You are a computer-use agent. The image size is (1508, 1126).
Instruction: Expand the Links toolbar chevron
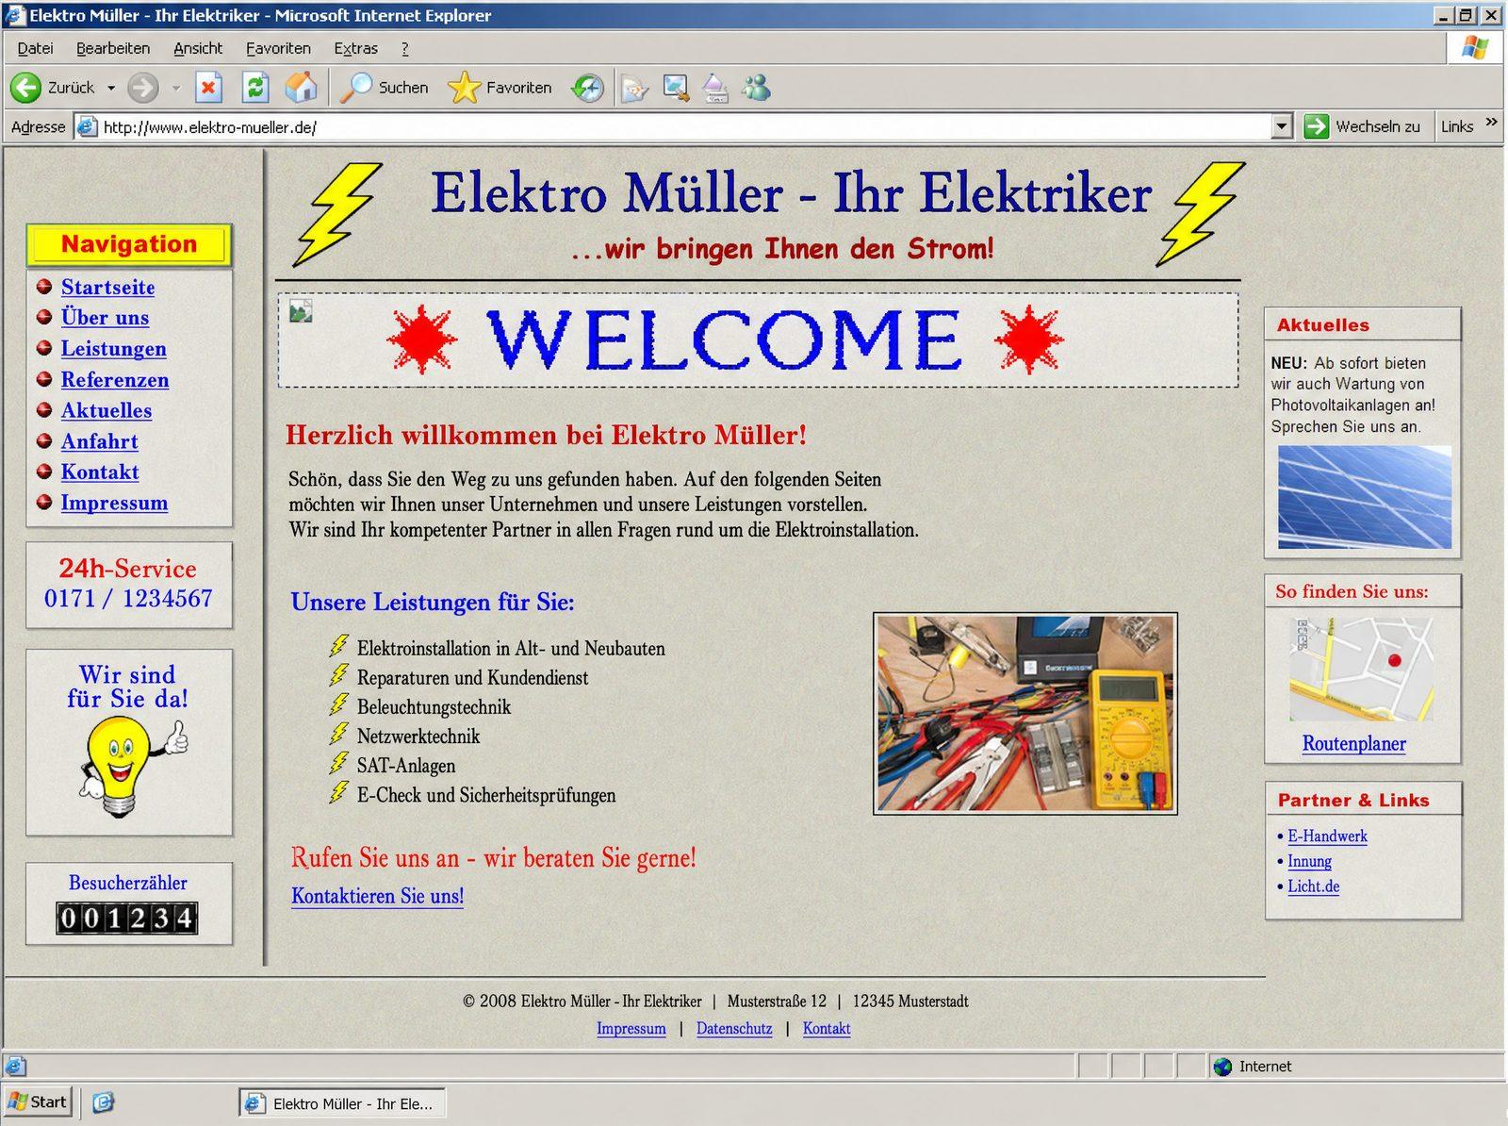pyautogui.click(x=1491, y=122)
